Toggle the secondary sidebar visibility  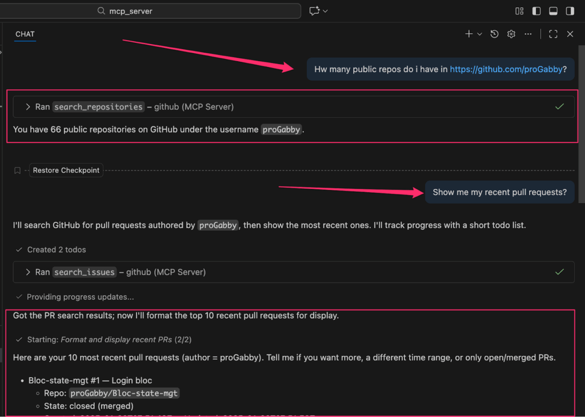tap(568, 11)
